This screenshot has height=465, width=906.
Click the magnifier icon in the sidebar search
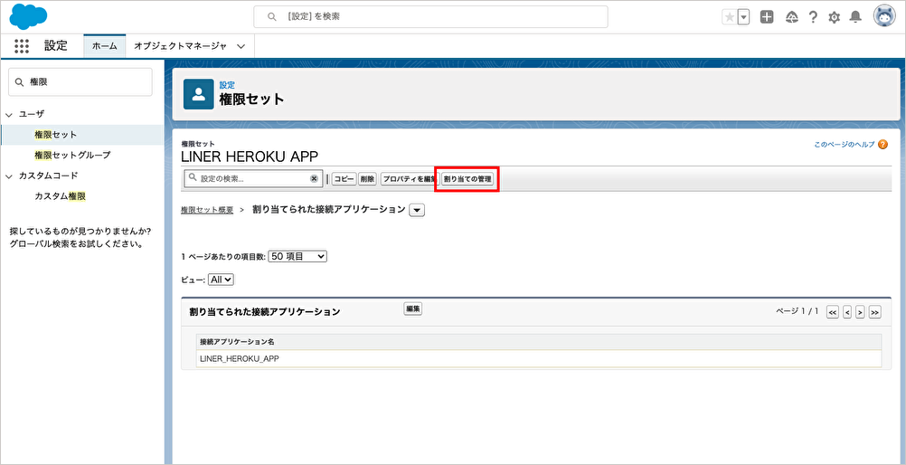[19, 82]
